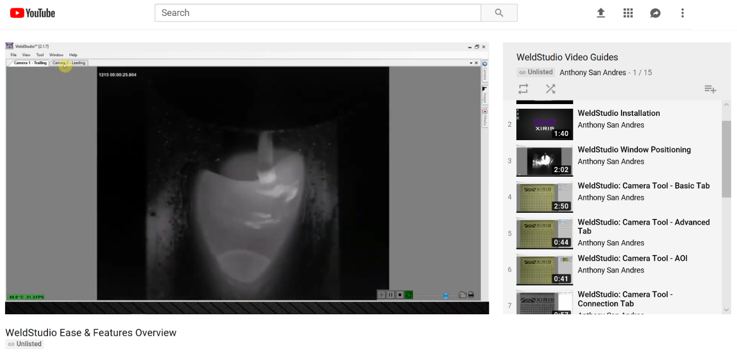Image resolution: width=737 pixels, height=355 pixels.
Task: Click play button in WeldStudio player
Action: click(x=382, y=295)
